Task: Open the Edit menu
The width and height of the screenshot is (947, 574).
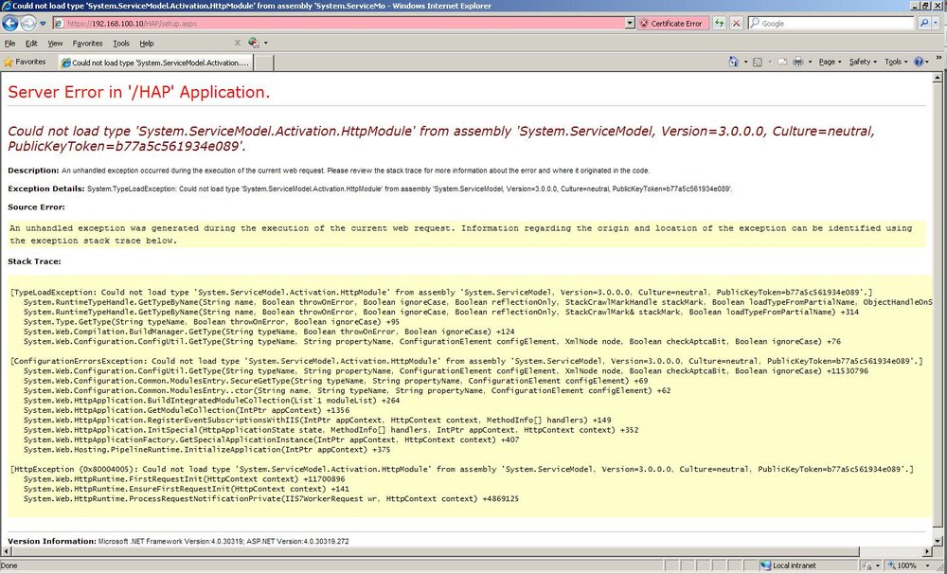Action: tap(31, 44)
